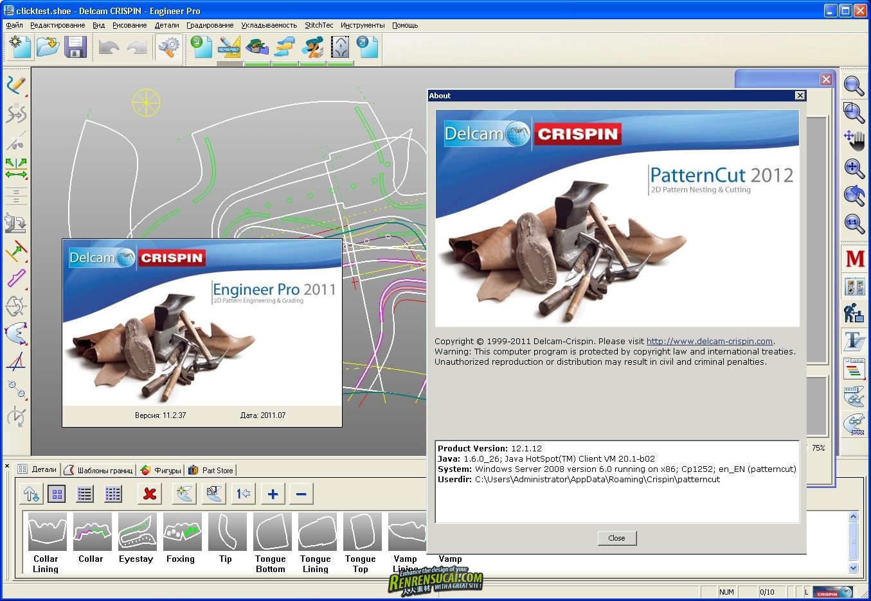
Task: Click the colored lines layers icon in right toolbar
Action: (x=855, y=369)
